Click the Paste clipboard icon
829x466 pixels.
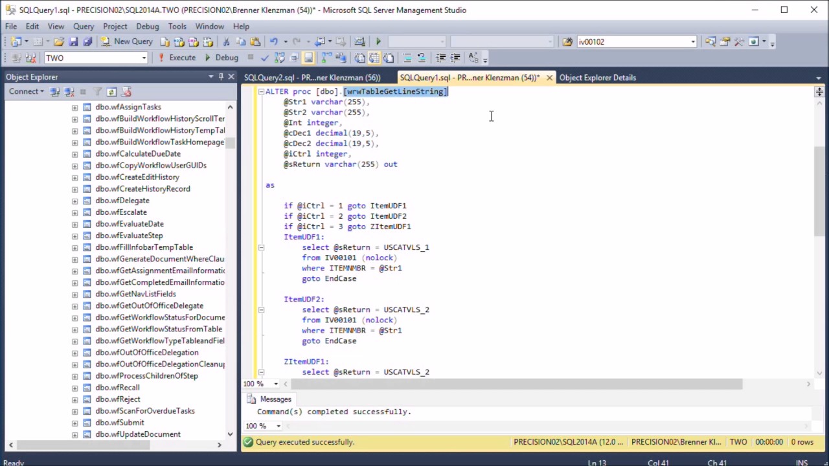point(255,41)
